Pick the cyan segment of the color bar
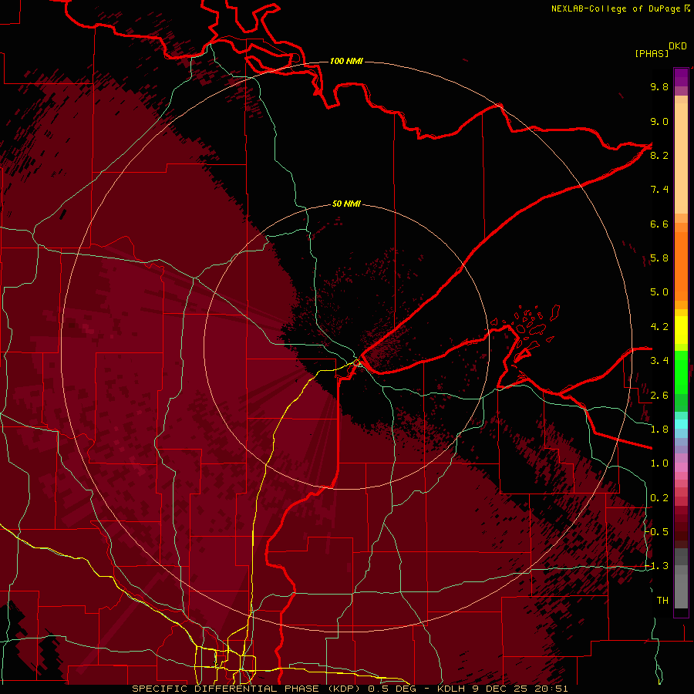 [x=681, y=424]
